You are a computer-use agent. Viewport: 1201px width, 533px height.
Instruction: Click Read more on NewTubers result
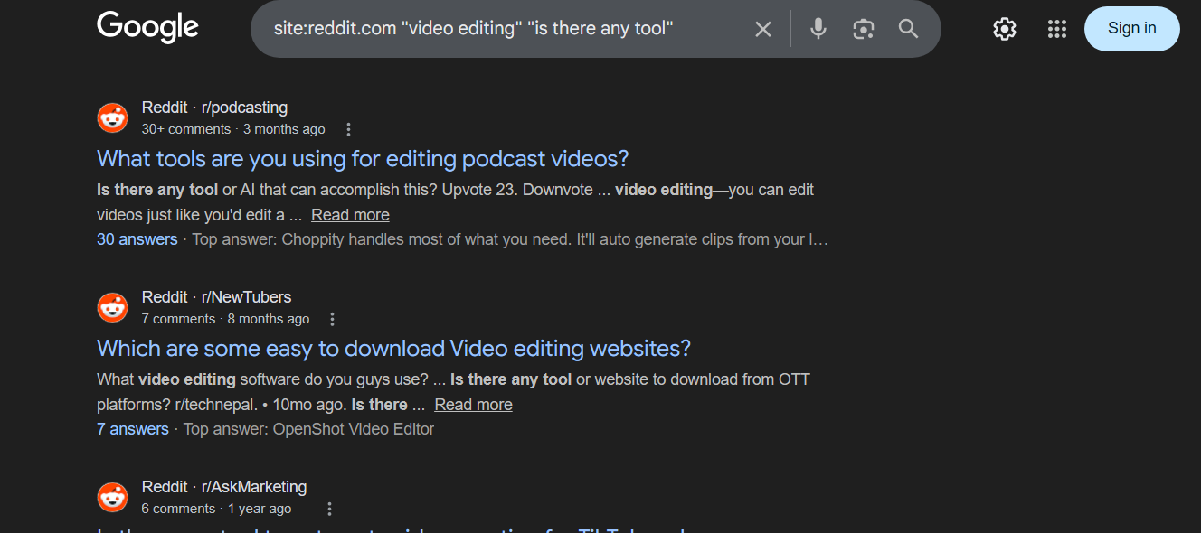473,405
